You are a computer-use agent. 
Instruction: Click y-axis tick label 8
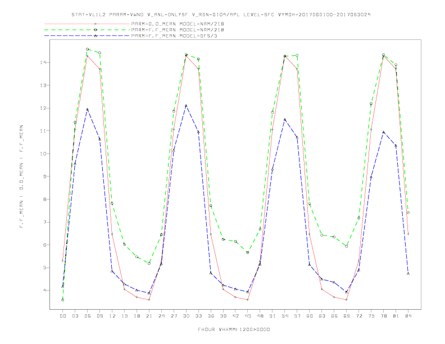point(45,199)
